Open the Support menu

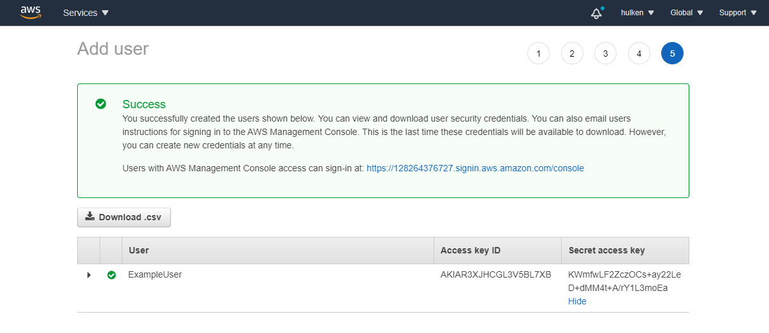point(738,13)
